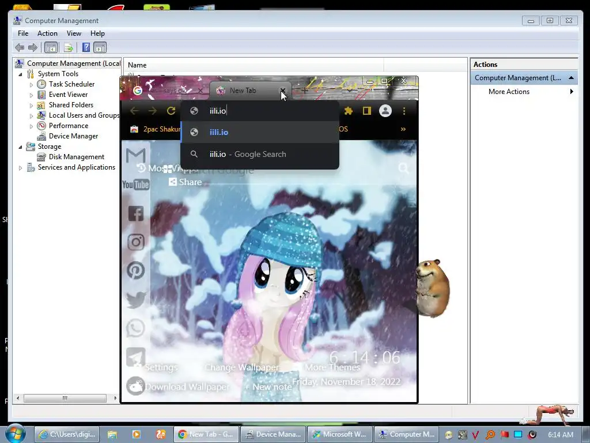
Task: Click the Forward arrow in Computer Management toolbar
Action: tap(33, 47)
